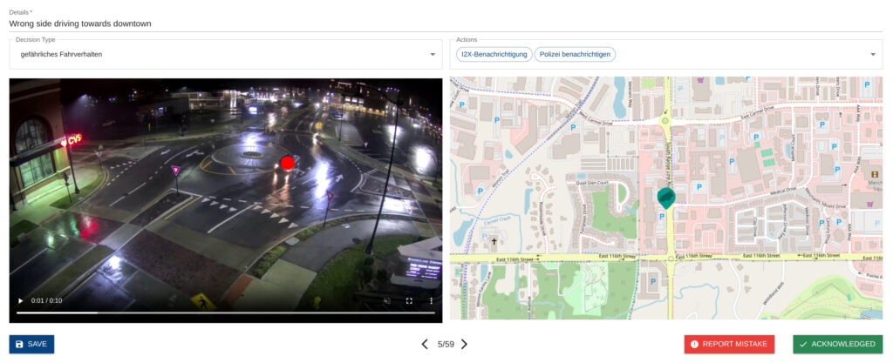Click the church icon on map
This screenshot has height=363, width=893.
click(494, 241)
